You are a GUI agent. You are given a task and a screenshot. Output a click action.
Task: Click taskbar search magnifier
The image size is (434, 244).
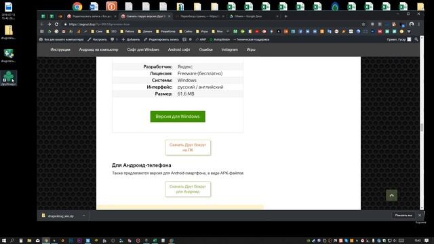point(12,241)
